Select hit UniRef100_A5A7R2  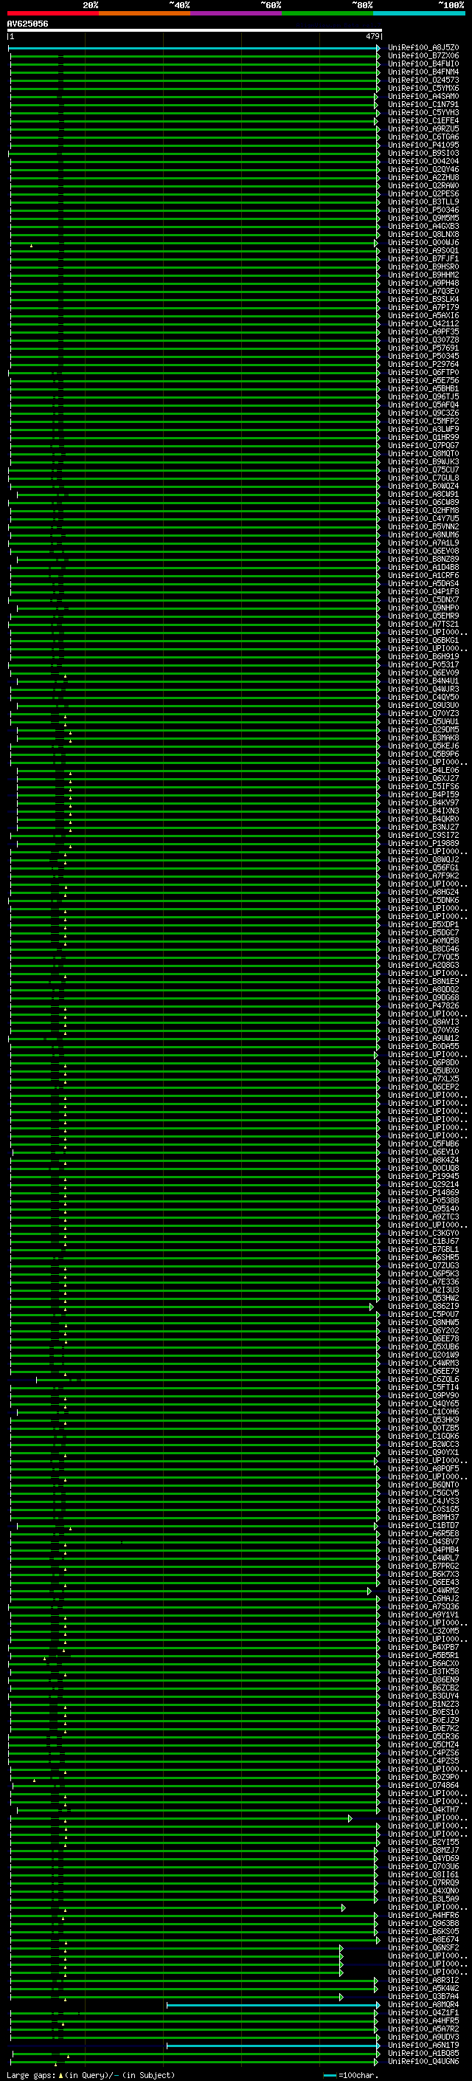423,2029
